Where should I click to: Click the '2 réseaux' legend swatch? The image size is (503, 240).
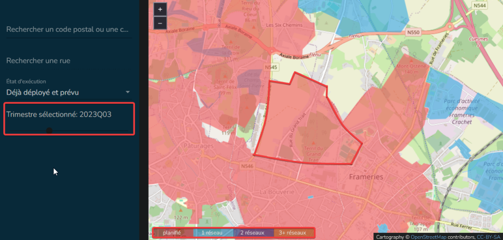pos(253,233)
